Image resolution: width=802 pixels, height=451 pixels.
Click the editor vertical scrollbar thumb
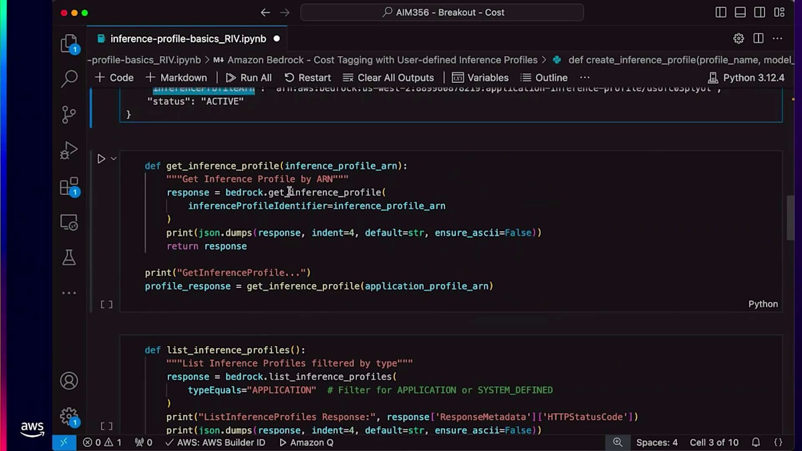point(790,217)
